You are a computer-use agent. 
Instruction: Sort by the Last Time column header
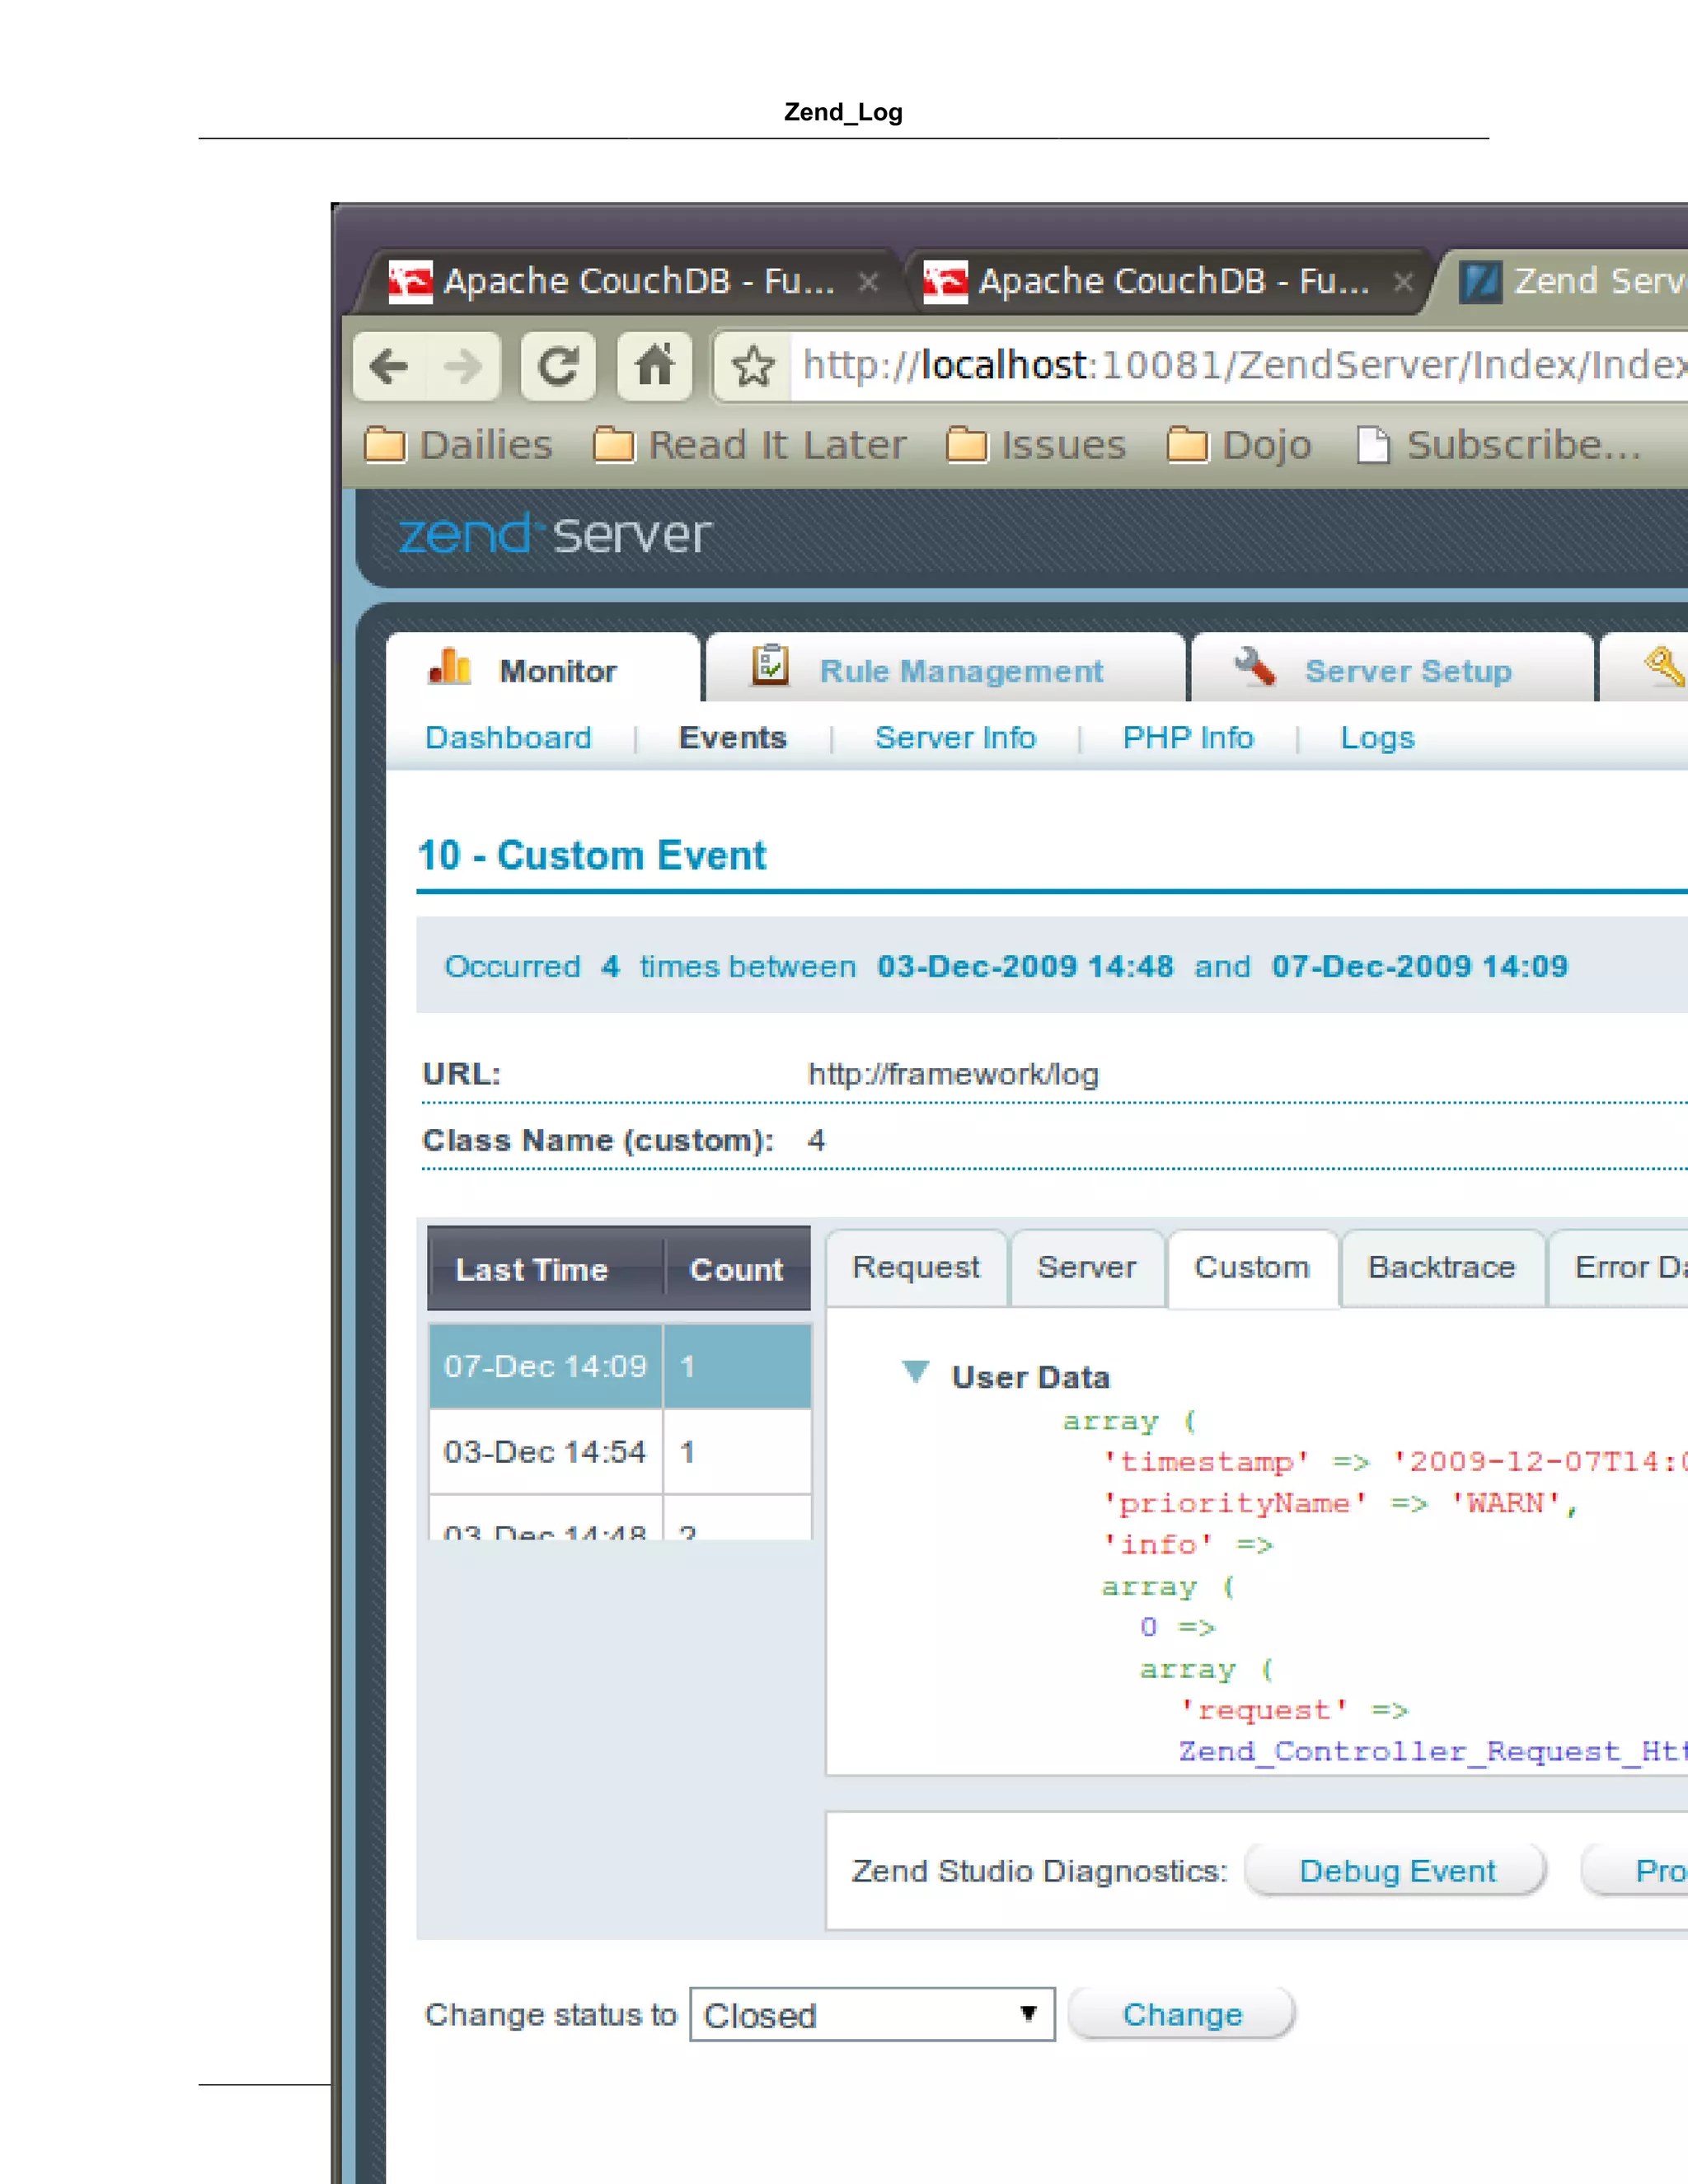tap(546, 1269)
